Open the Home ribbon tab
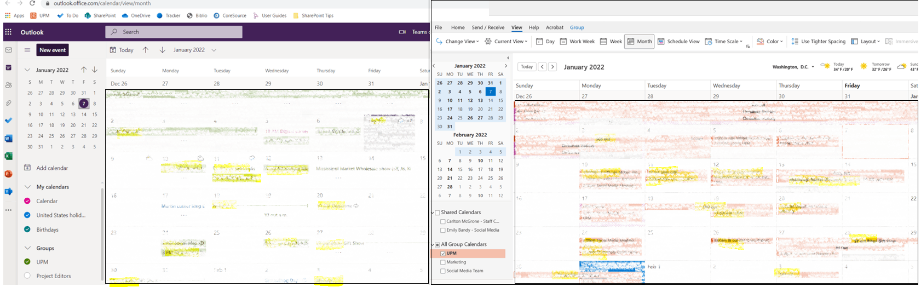 point(458,27)
